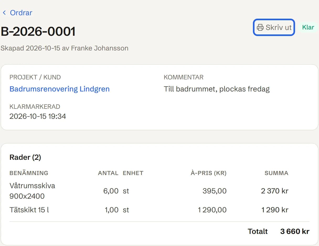Click the SUMMA column header

(x=277, y=173)
